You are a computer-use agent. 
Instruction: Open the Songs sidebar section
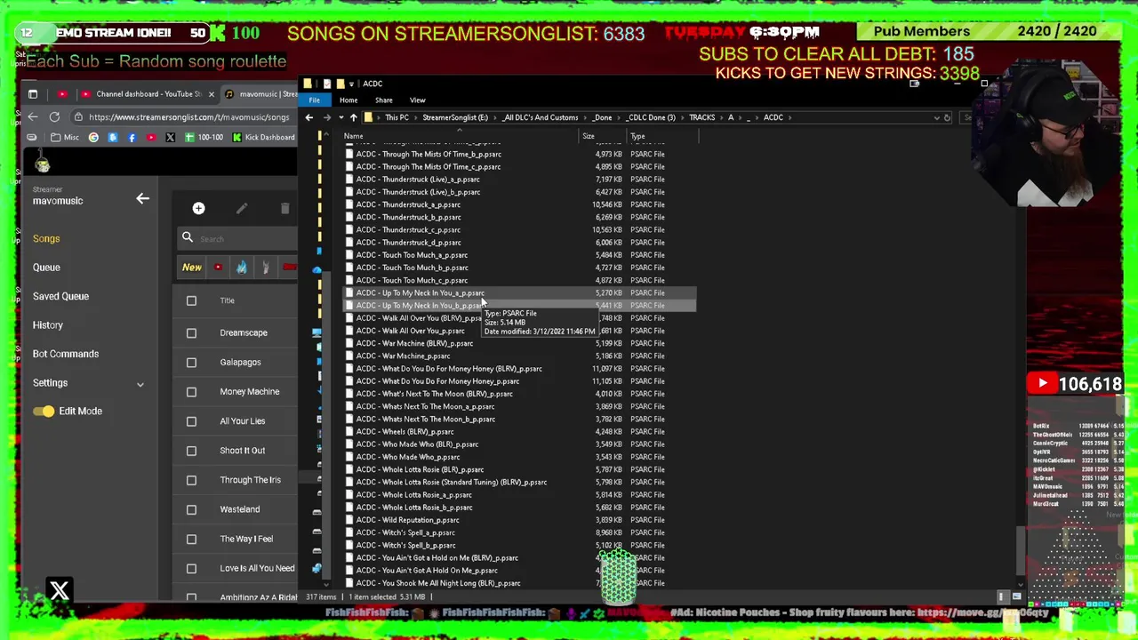click(x=46, y=238)
